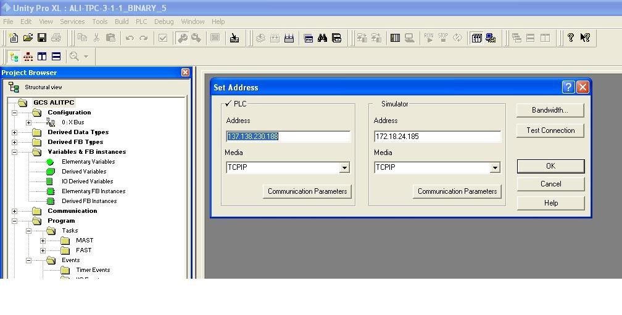622x315 pixels.
Task: Open the Services menu
Action: (72, 22)
